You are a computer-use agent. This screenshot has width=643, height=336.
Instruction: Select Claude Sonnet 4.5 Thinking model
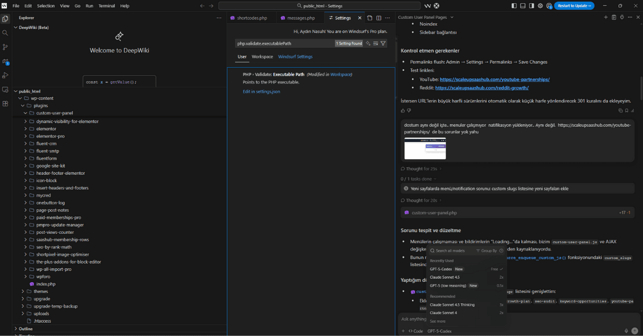click(x=452, y=305)
